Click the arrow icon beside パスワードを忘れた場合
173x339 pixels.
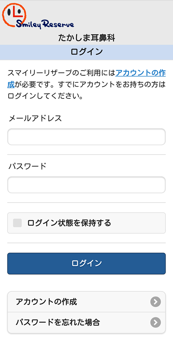pyautogui.click(x=156, y=323)
